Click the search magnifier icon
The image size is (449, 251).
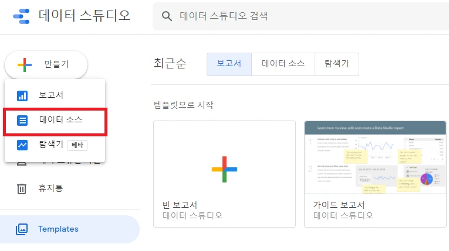tap(167, 16)
